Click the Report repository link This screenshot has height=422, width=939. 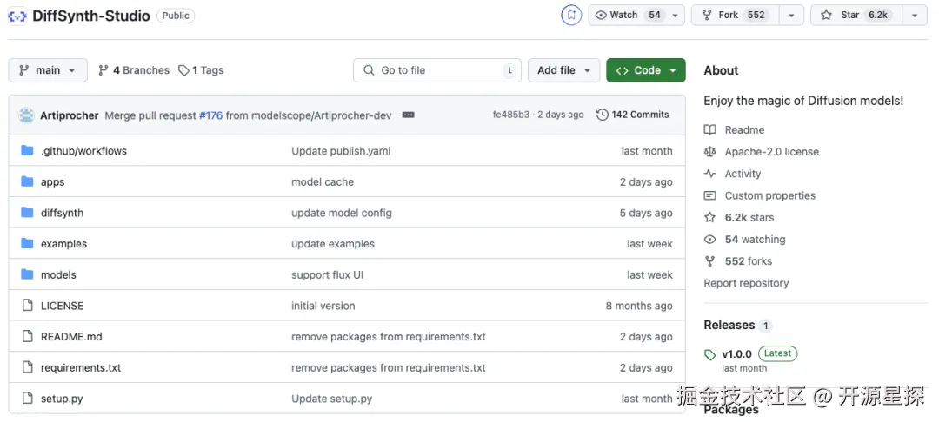pos(746,283)
